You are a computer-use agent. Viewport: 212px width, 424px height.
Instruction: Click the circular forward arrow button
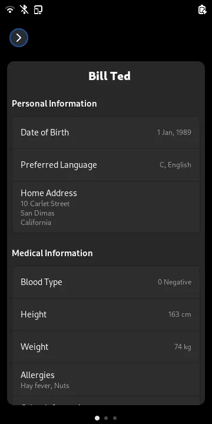19,38
